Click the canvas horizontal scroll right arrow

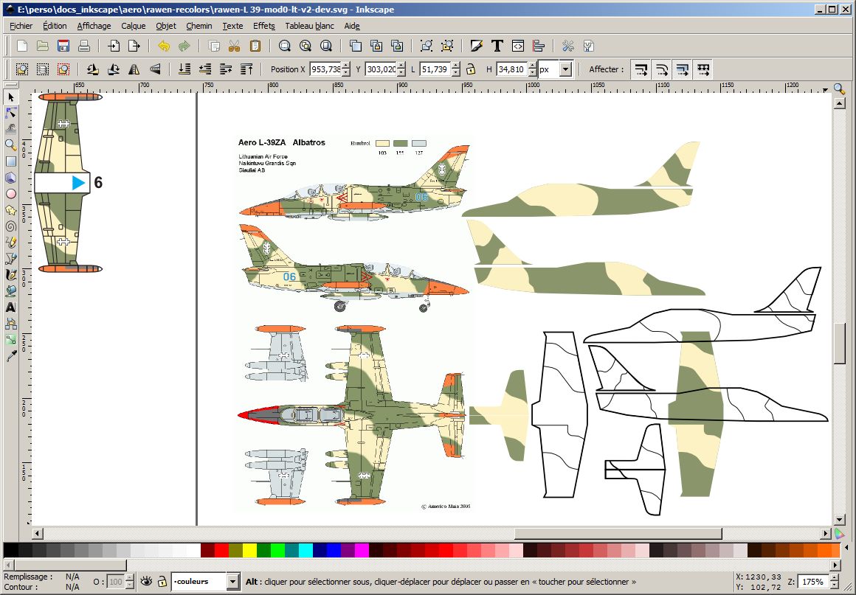[826, 533]
